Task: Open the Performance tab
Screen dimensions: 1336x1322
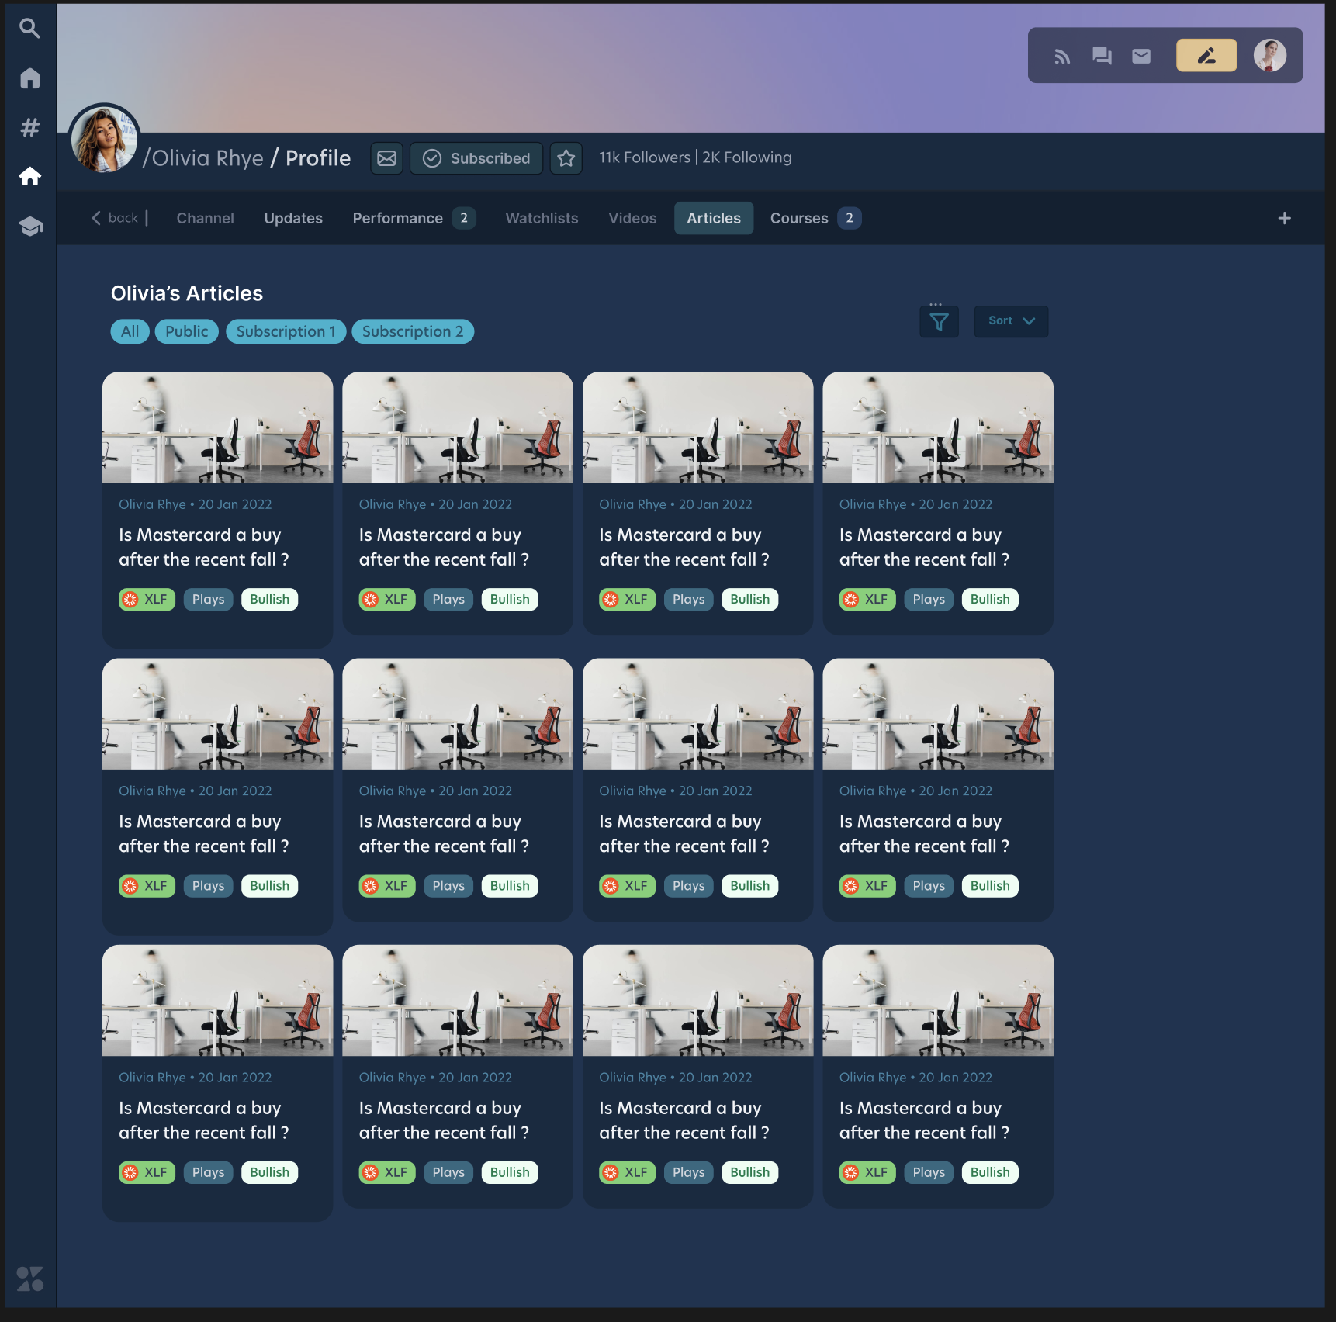Action: coord(414,218)
